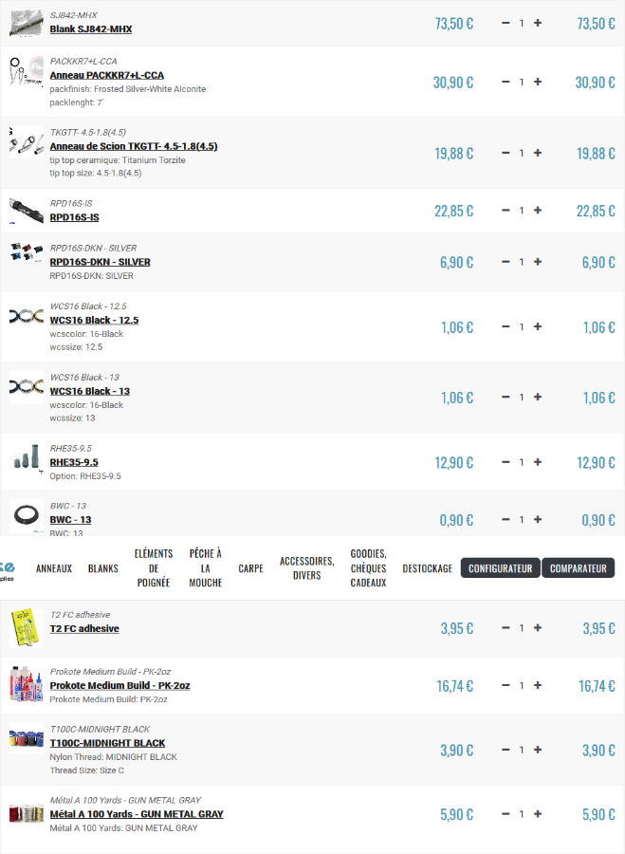
Task: Click the Comparateur button
Action: (578, 568)
